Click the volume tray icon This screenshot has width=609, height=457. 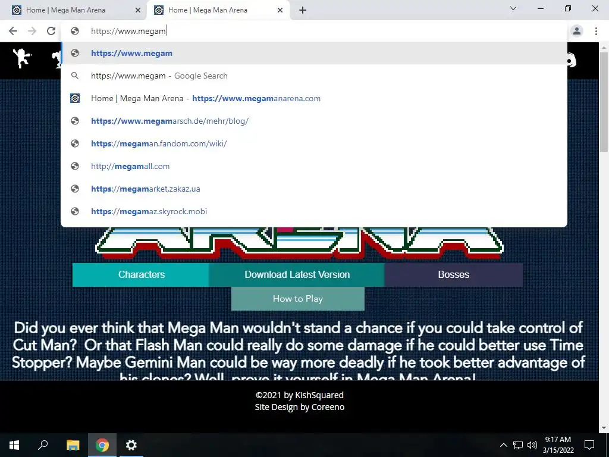click(x=532, y=445)
